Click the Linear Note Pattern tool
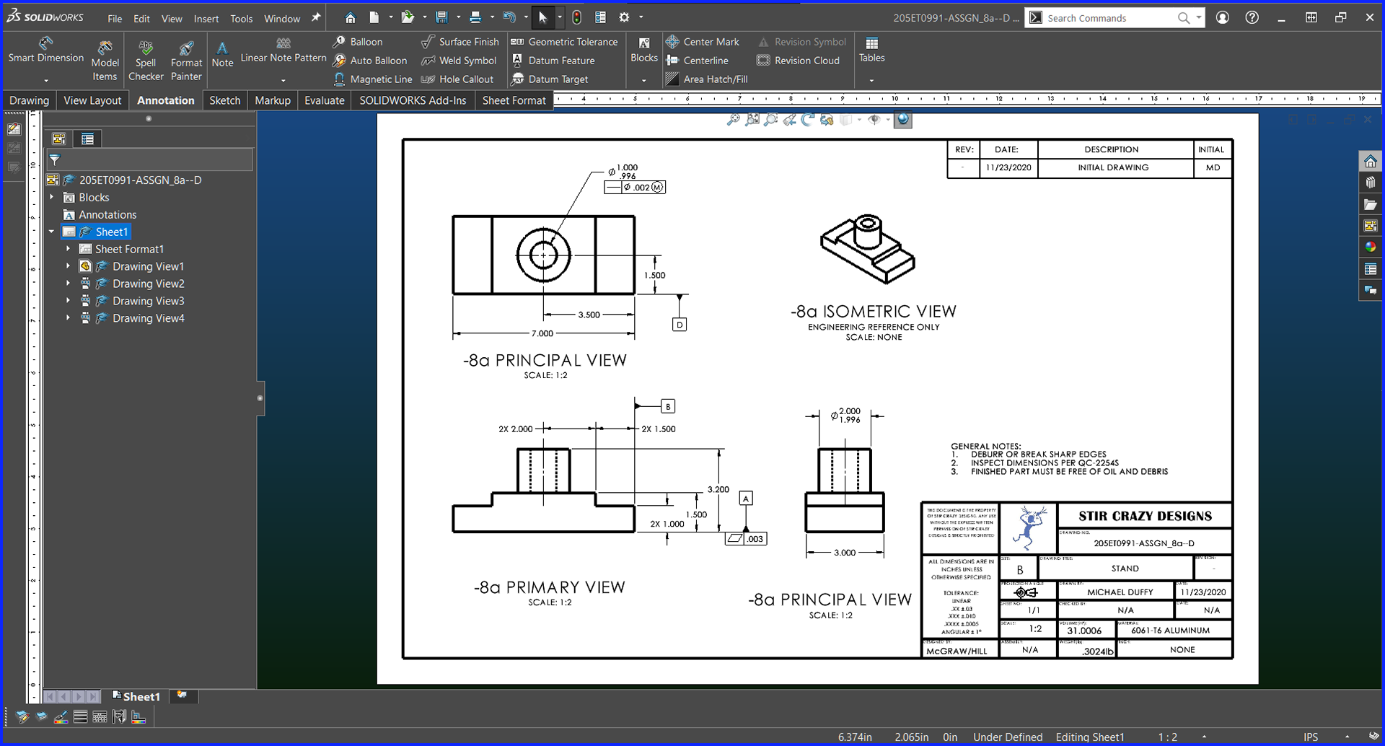 283,50
